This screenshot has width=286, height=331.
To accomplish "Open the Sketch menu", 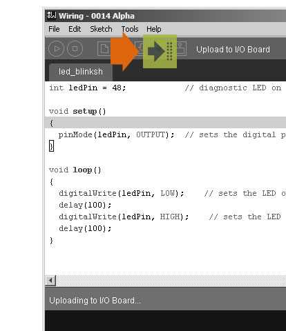I will coord(101,29).
